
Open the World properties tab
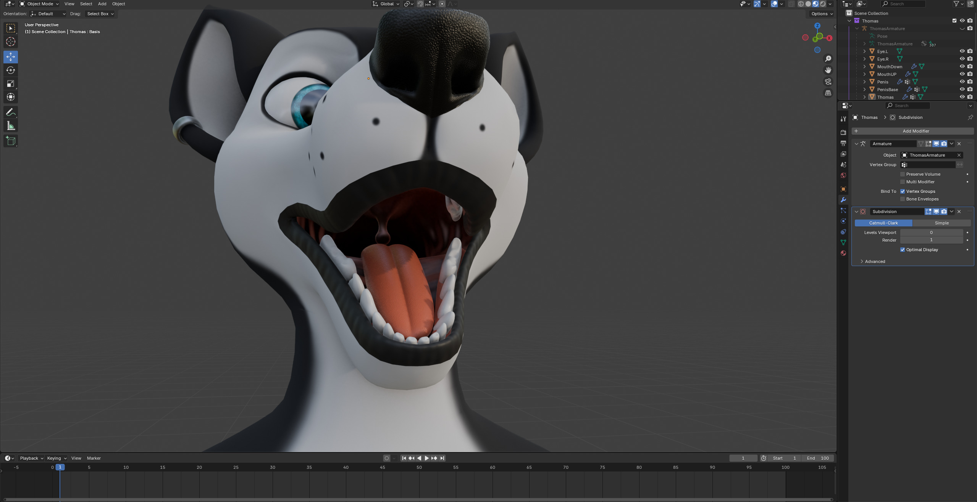pos(843,175)
